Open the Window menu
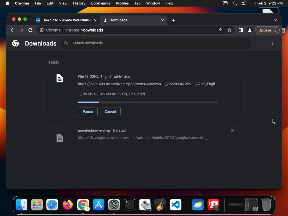This screenshot has width=288, height=216. click(153, 3)
